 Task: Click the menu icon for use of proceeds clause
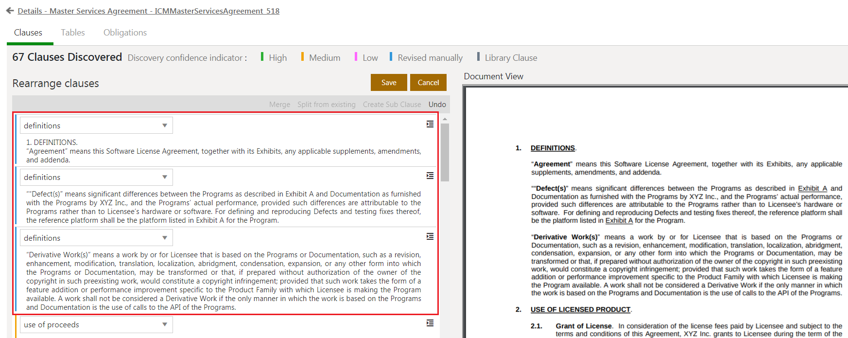tap(430, 323)
